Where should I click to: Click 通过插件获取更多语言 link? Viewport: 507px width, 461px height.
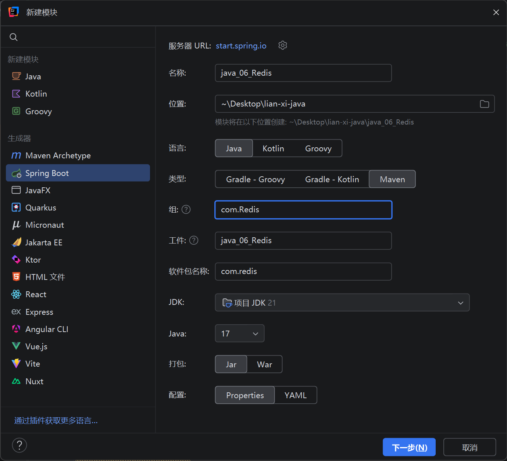(56, 421)
